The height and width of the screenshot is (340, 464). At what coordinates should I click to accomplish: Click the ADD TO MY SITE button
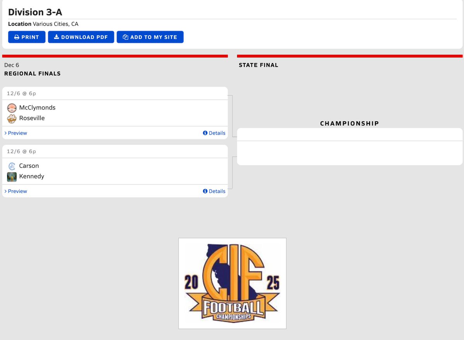pyautogui.click(x=150, y=37)
